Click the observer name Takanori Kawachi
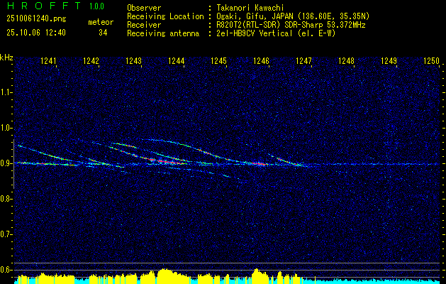 click(250, 8)
